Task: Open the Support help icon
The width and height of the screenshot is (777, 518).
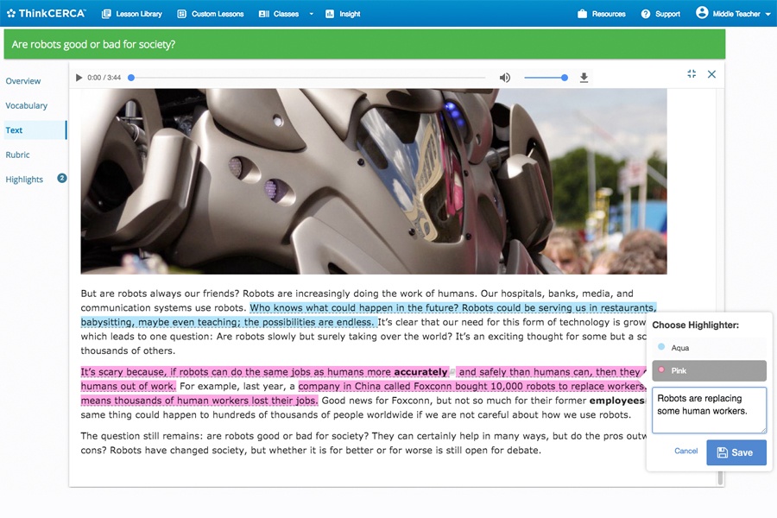Action: pos(646,14)
